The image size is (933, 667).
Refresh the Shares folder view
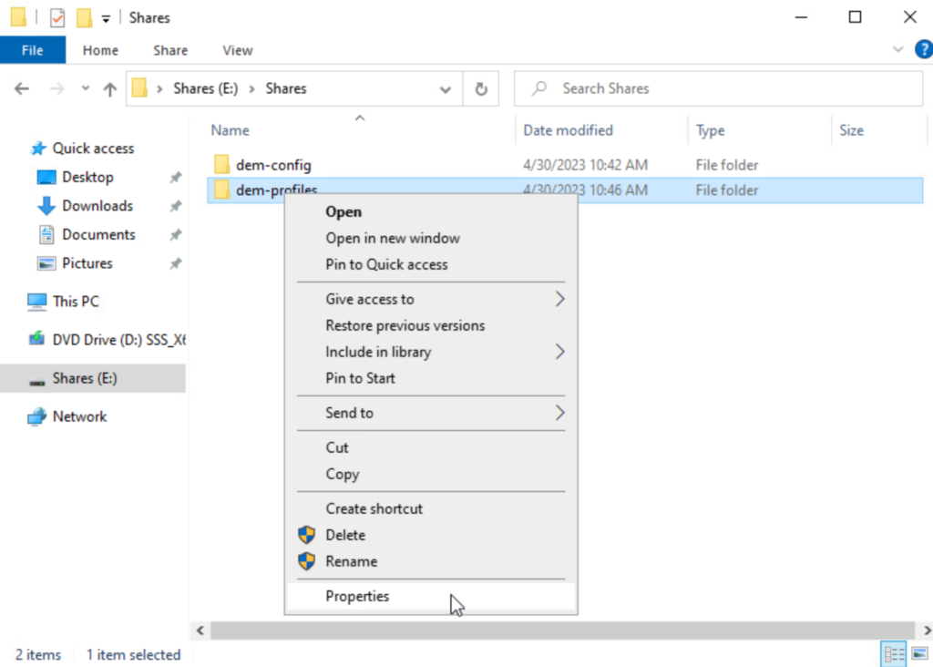point(480,88)
